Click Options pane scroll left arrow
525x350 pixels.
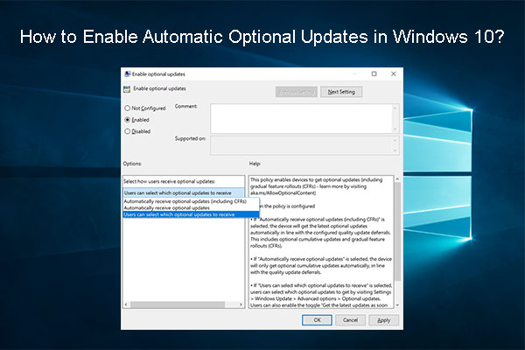tap(126, 304)
